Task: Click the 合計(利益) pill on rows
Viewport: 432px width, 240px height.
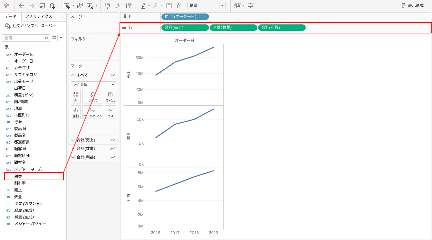Action: (282, 28)
